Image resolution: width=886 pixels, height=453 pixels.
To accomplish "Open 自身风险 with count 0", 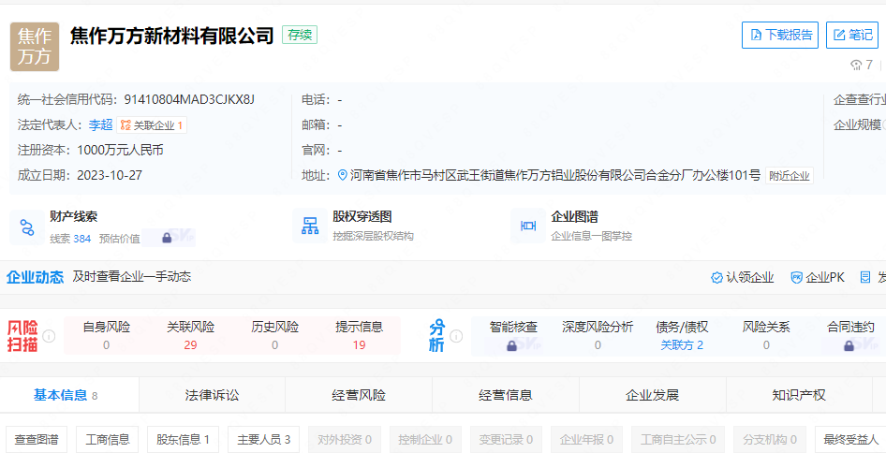I will [106, 335].
